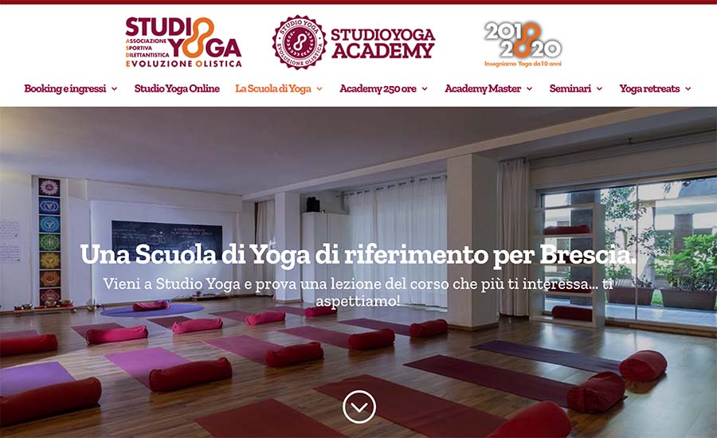The image size is (717, 438).
Task: Open the Yoga retreats menu item
Action: (649, 88)
